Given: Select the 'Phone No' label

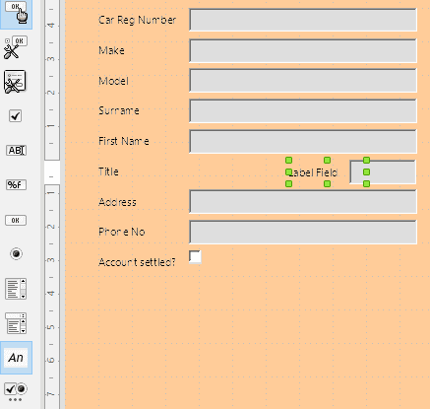Looking at the screenshot, I should (x=122, y=232).
